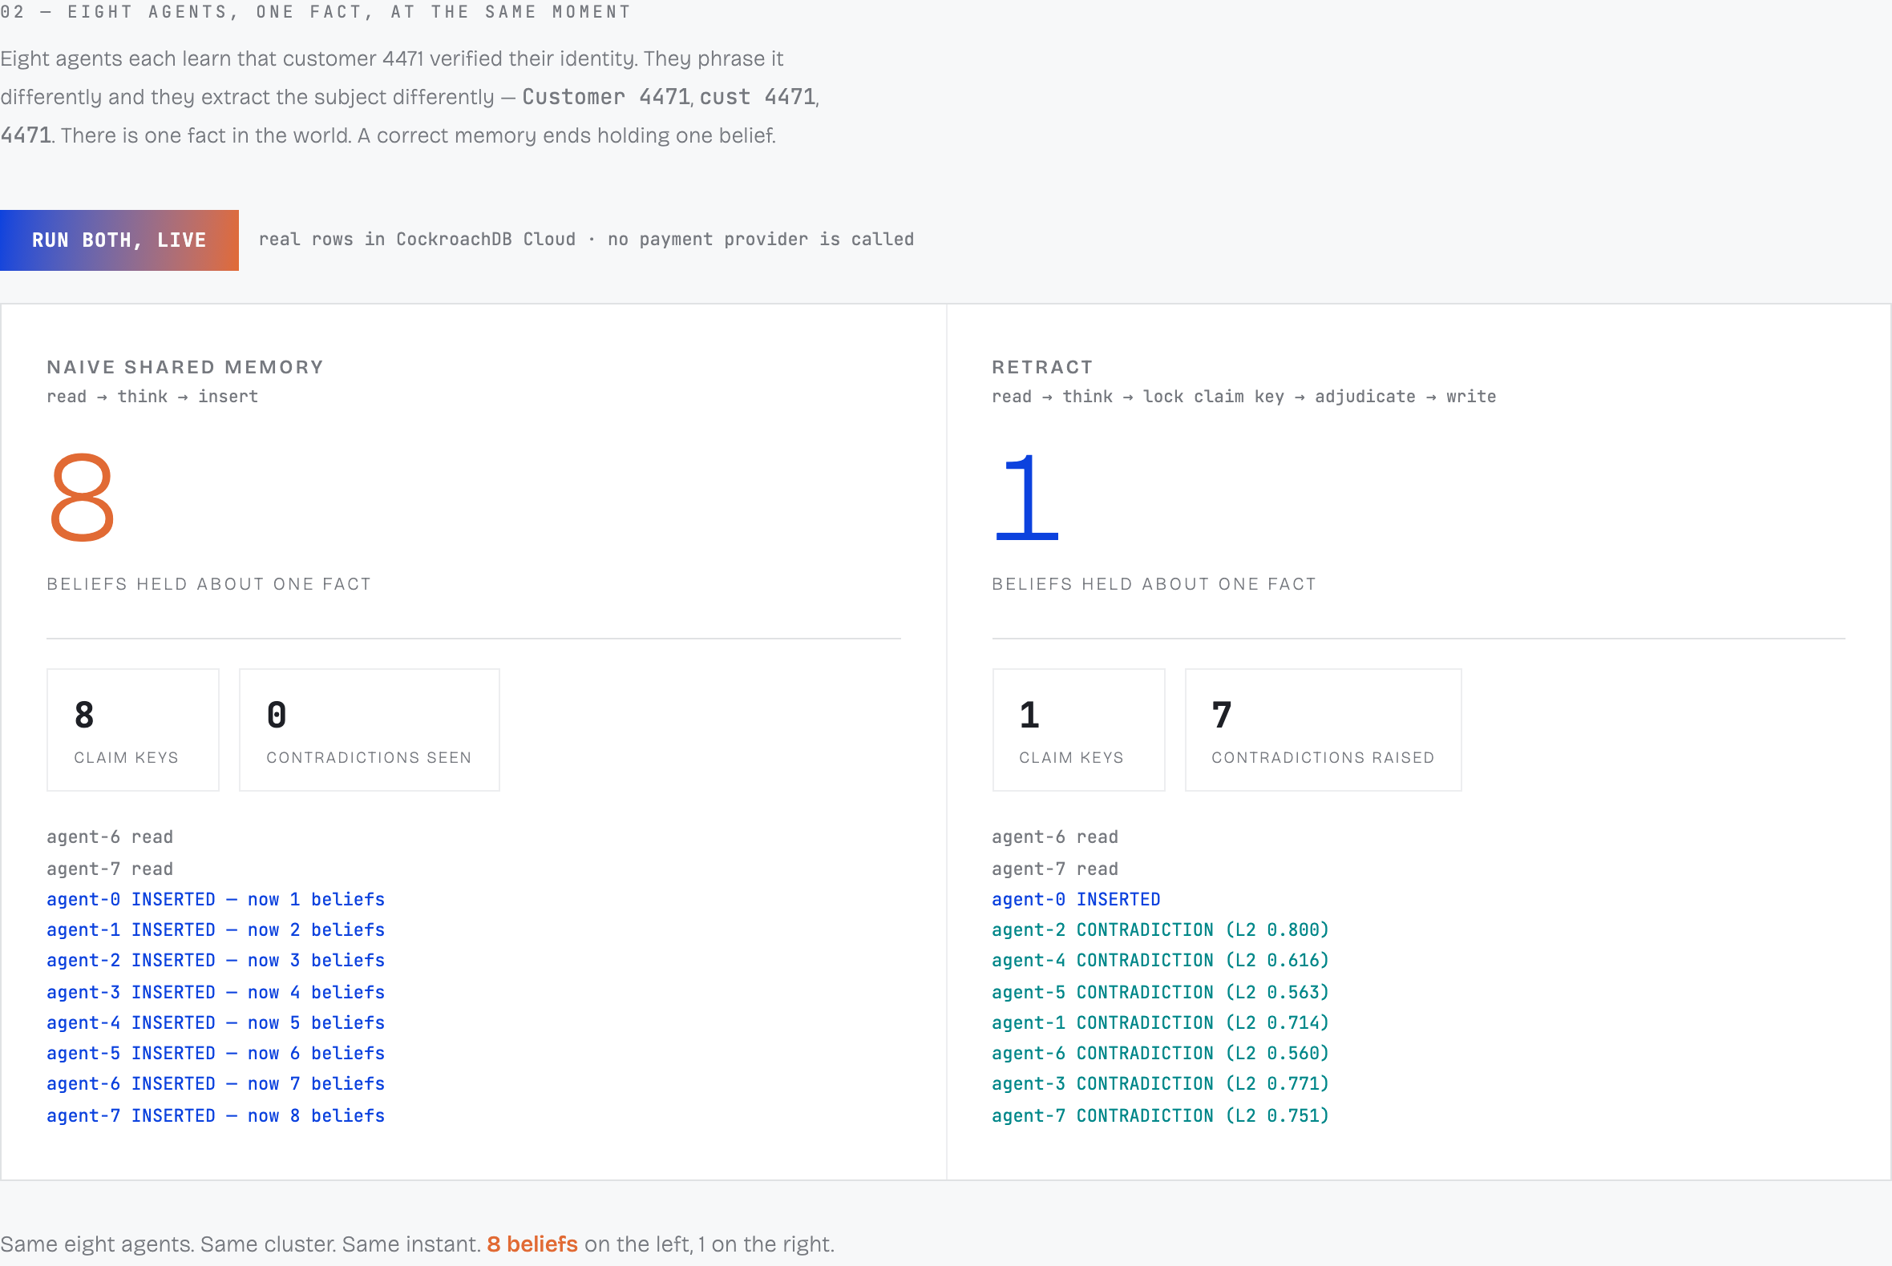Click 'agent-7 CONTRADICTION (L2 0.751)' log line

(x=1161, y=1116)
